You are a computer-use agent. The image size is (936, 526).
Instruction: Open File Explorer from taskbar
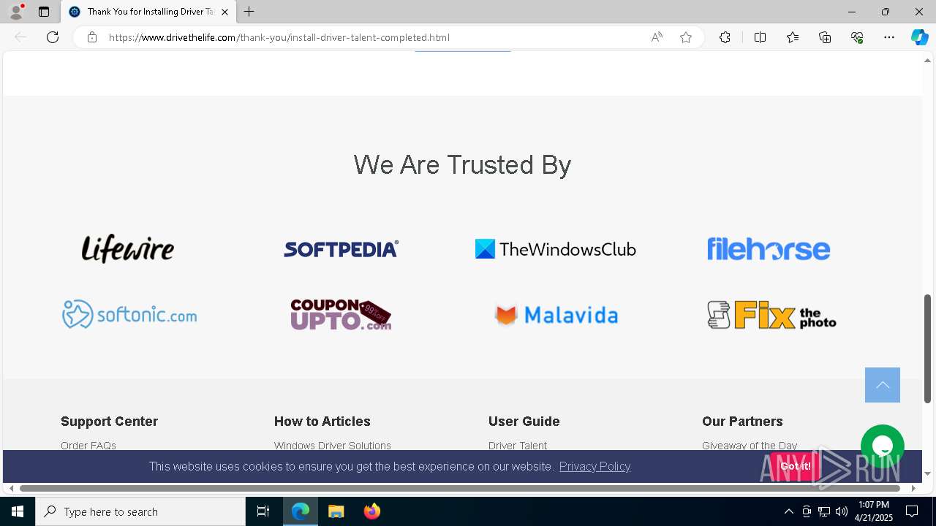[336, 511]
